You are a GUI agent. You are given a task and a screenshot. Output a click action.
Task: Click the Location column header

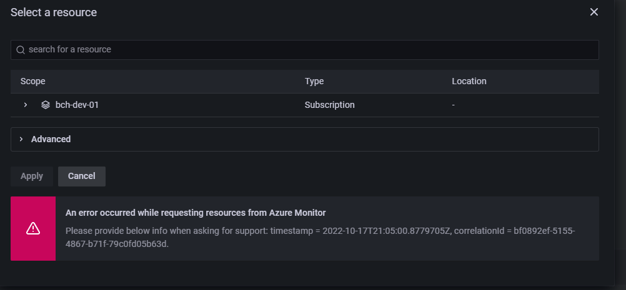click(469, 81)
